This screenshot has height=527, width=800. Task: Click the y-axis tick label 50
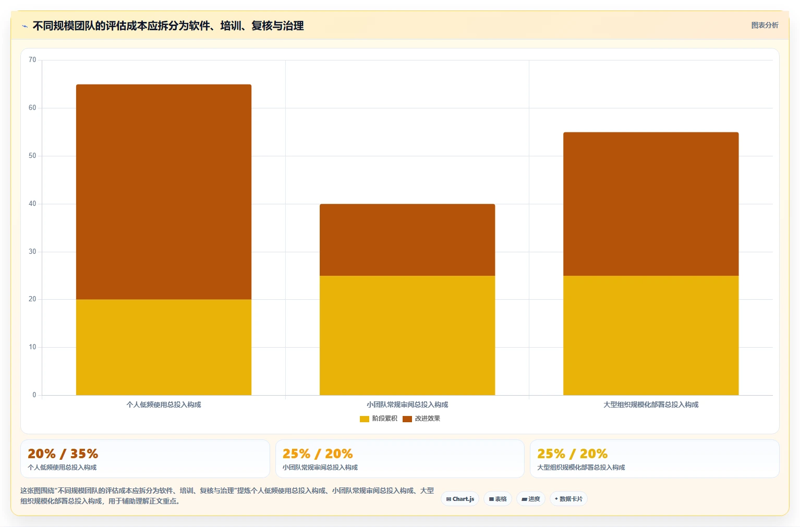point(32,156)
